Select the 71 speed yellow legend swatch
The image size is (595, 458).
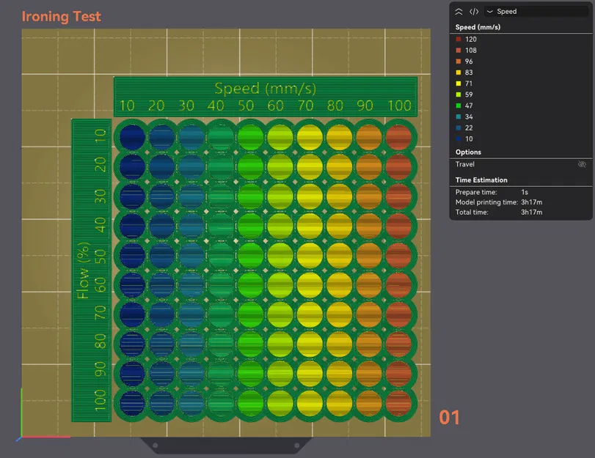coord(459,84)
